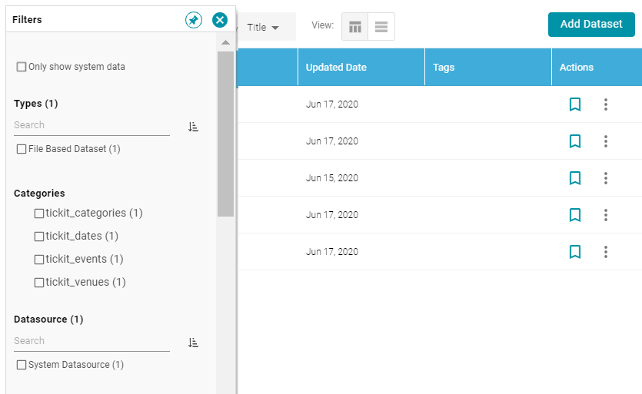Bookmark the Jun 15, 2020 dataset
Image resolution: width=642 pixels, height=394 pixels.
(x=575, y=178)
